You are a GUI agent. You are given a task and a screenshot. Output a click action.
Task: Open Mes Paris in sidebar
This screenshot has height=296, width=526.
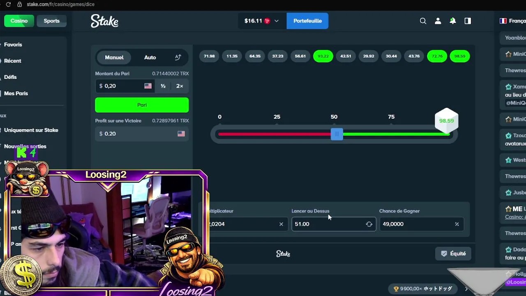pos(16,93)
